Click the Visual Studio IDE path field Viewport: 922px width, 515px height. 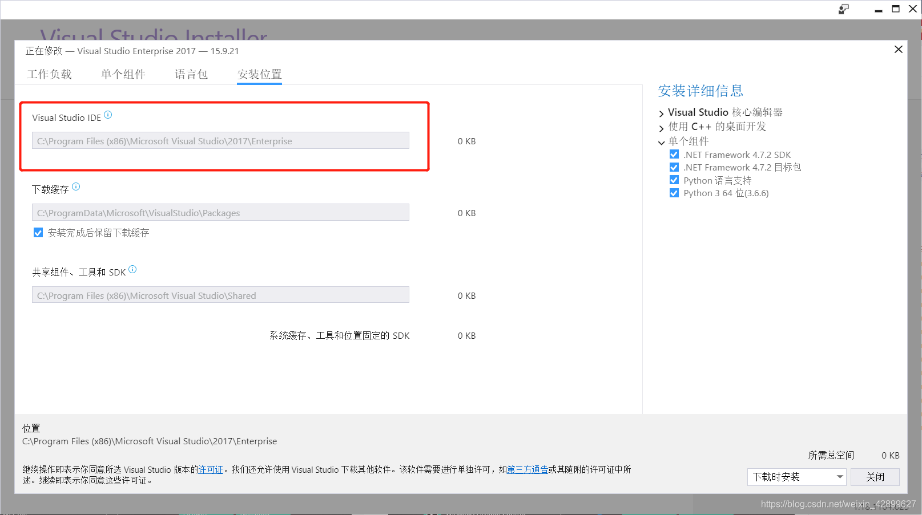pyautogui.click(x=220, y=141)
